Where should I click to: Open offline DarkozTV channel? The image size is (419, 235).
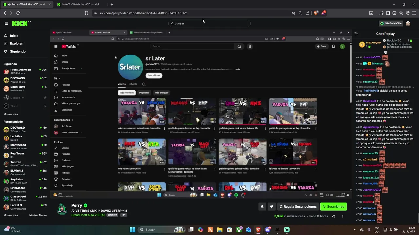pyautogui.click(x=25, y=98)
